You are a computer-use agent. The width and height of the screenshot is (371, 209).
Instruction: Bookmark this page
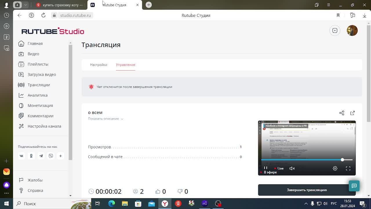[x=338, y=15]
